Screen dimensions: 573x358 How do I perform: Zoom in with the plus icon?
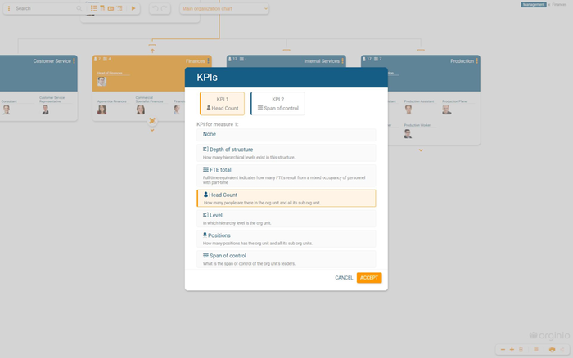point(512,350)
